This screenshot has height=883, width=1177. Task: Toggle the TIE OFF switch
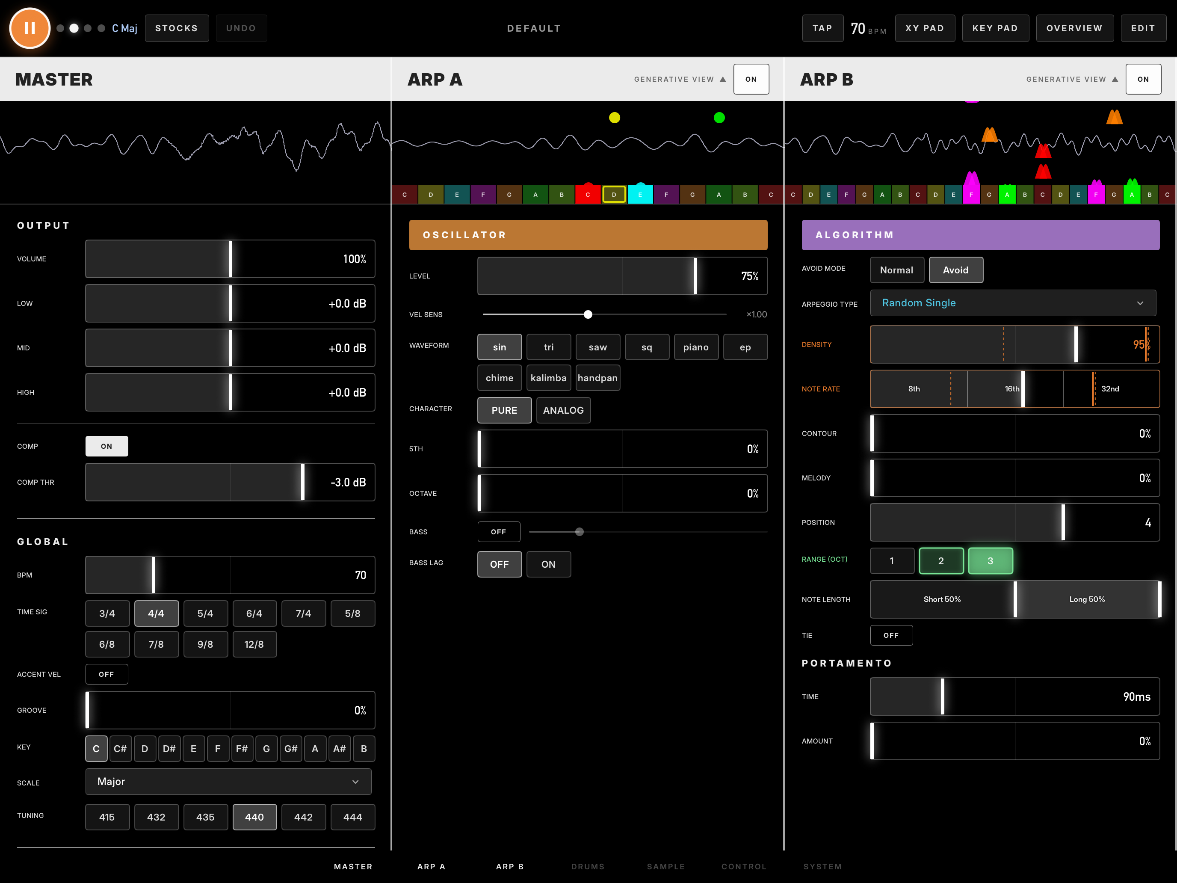click(x=891, y=635)
